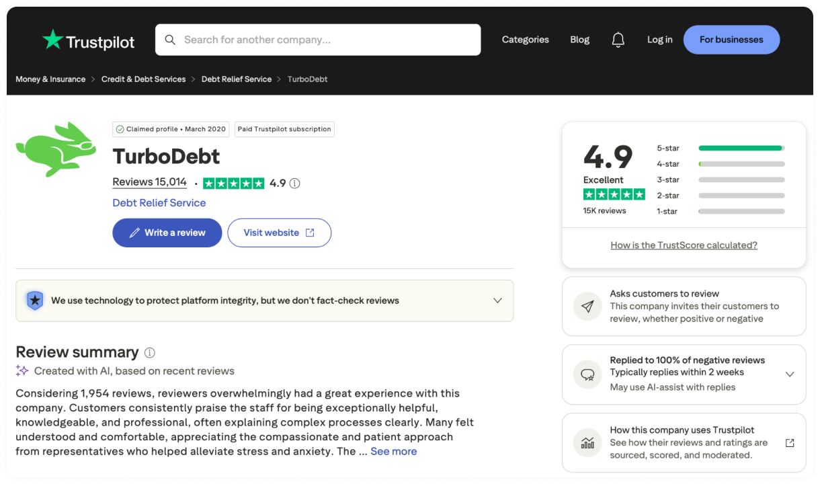Go to Credit & Debt Services breadcrumb

pyautogui.click(x=143, y=79)
